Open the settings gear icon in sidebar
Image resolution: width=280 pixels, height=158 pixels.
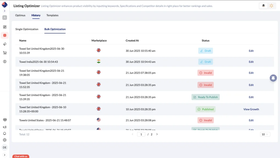coord(5,140)
